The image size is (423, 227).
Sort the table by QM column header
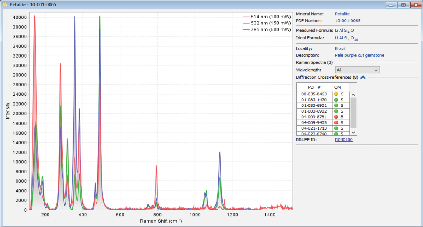(x=337, y=87)
